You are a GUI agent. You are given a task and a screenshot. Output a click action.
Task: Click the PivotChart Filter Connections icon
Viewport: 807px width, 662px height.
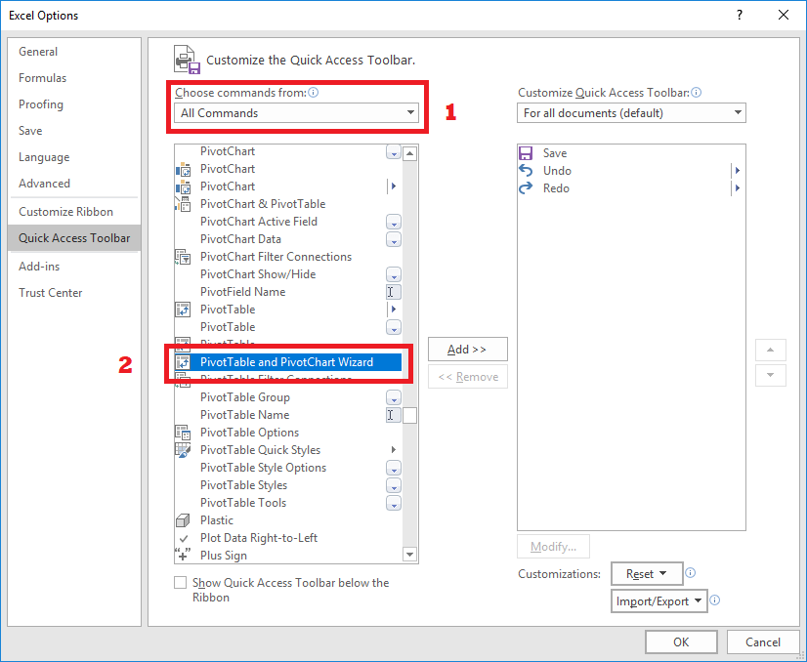click(183, 257)
